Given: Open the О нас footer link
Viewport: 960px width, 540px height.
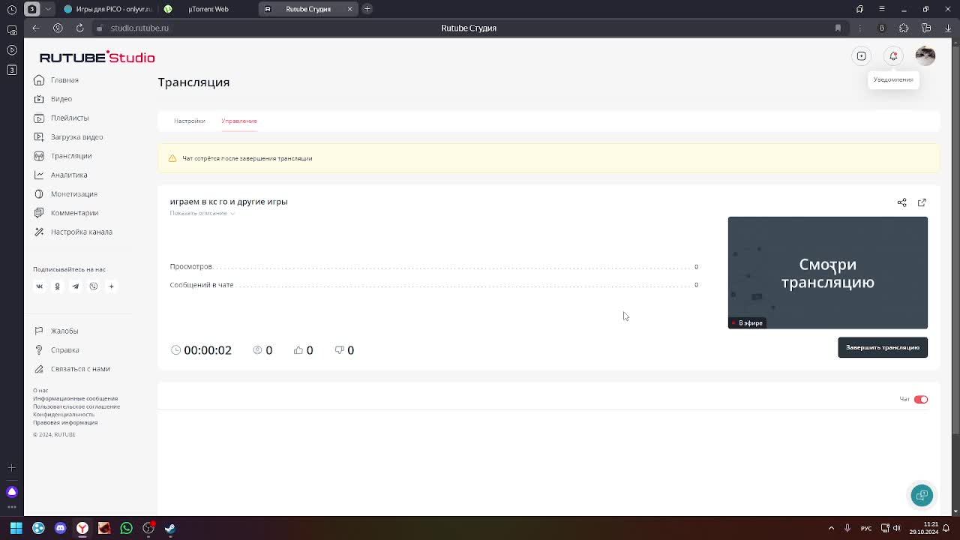Looking at the screenshot, I should click(x=40, y=391).
